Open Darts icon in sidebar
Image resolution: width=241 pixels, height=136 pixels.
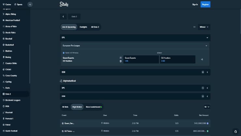click(x=4, y=88)
